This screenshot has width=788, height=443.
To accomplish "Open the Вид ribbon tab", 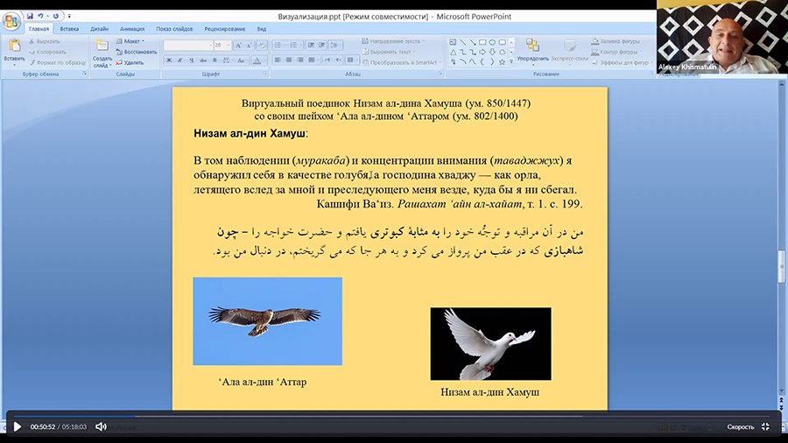I will (262, 29).
